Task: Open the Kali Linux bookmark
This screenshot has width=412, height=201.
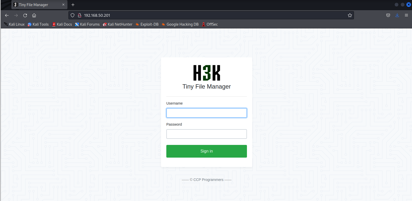Action: pos(14,24)
